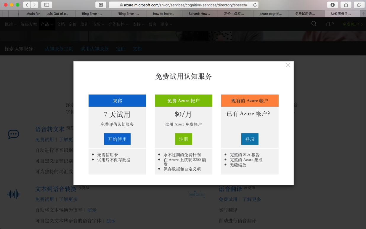Click 免费试用 under 语音翻译
Screen dimensions: 366x229
[x=228, y=199]
